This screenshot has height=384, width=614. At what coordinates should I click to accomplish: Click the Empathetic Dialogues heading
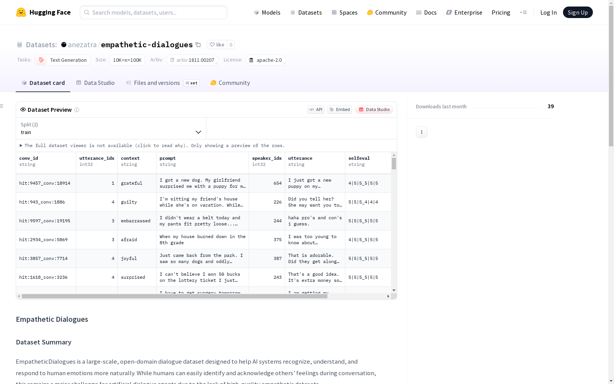pyautogui.click(x=52, y=319)
